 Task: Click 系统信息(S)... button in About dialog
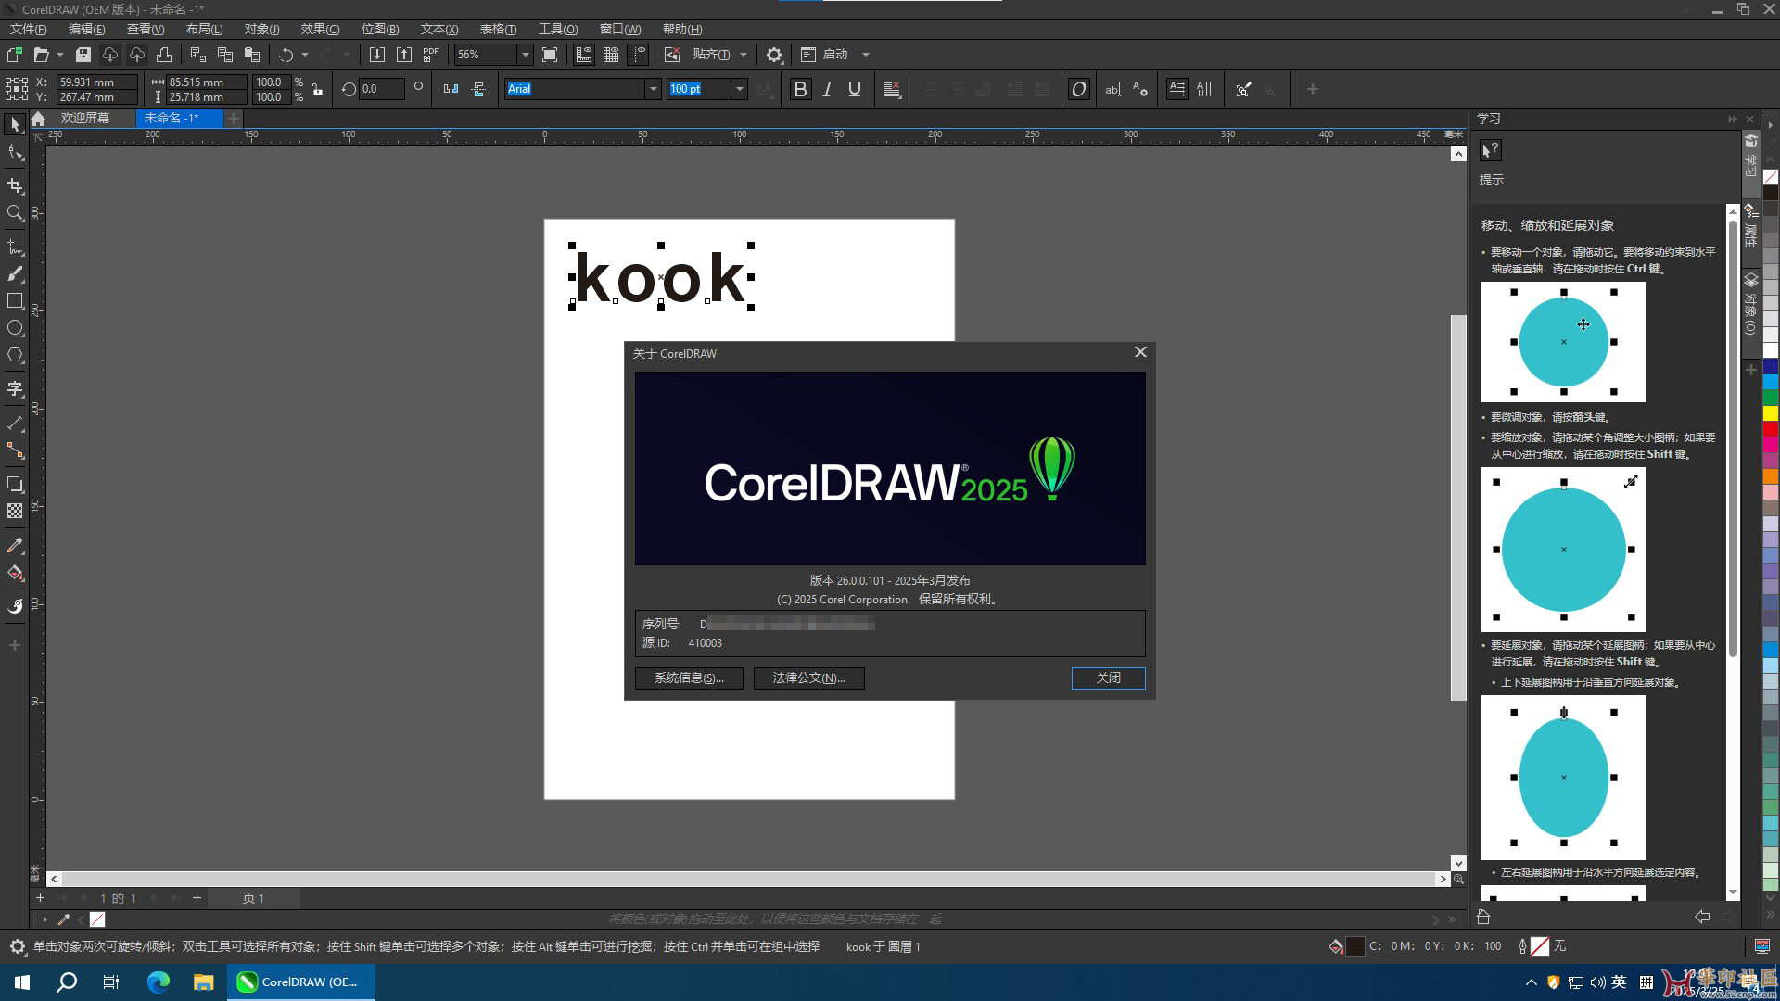[x=689, y=678]
